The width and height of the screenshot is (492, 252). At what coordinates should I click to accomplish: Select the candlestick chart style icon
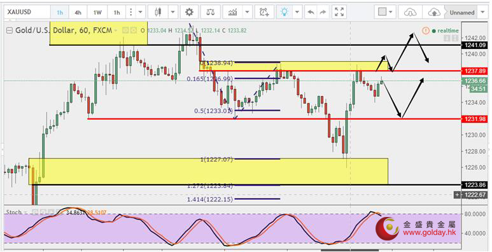[158, 12]
